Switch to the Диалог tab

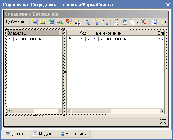[x=16, y=134]
